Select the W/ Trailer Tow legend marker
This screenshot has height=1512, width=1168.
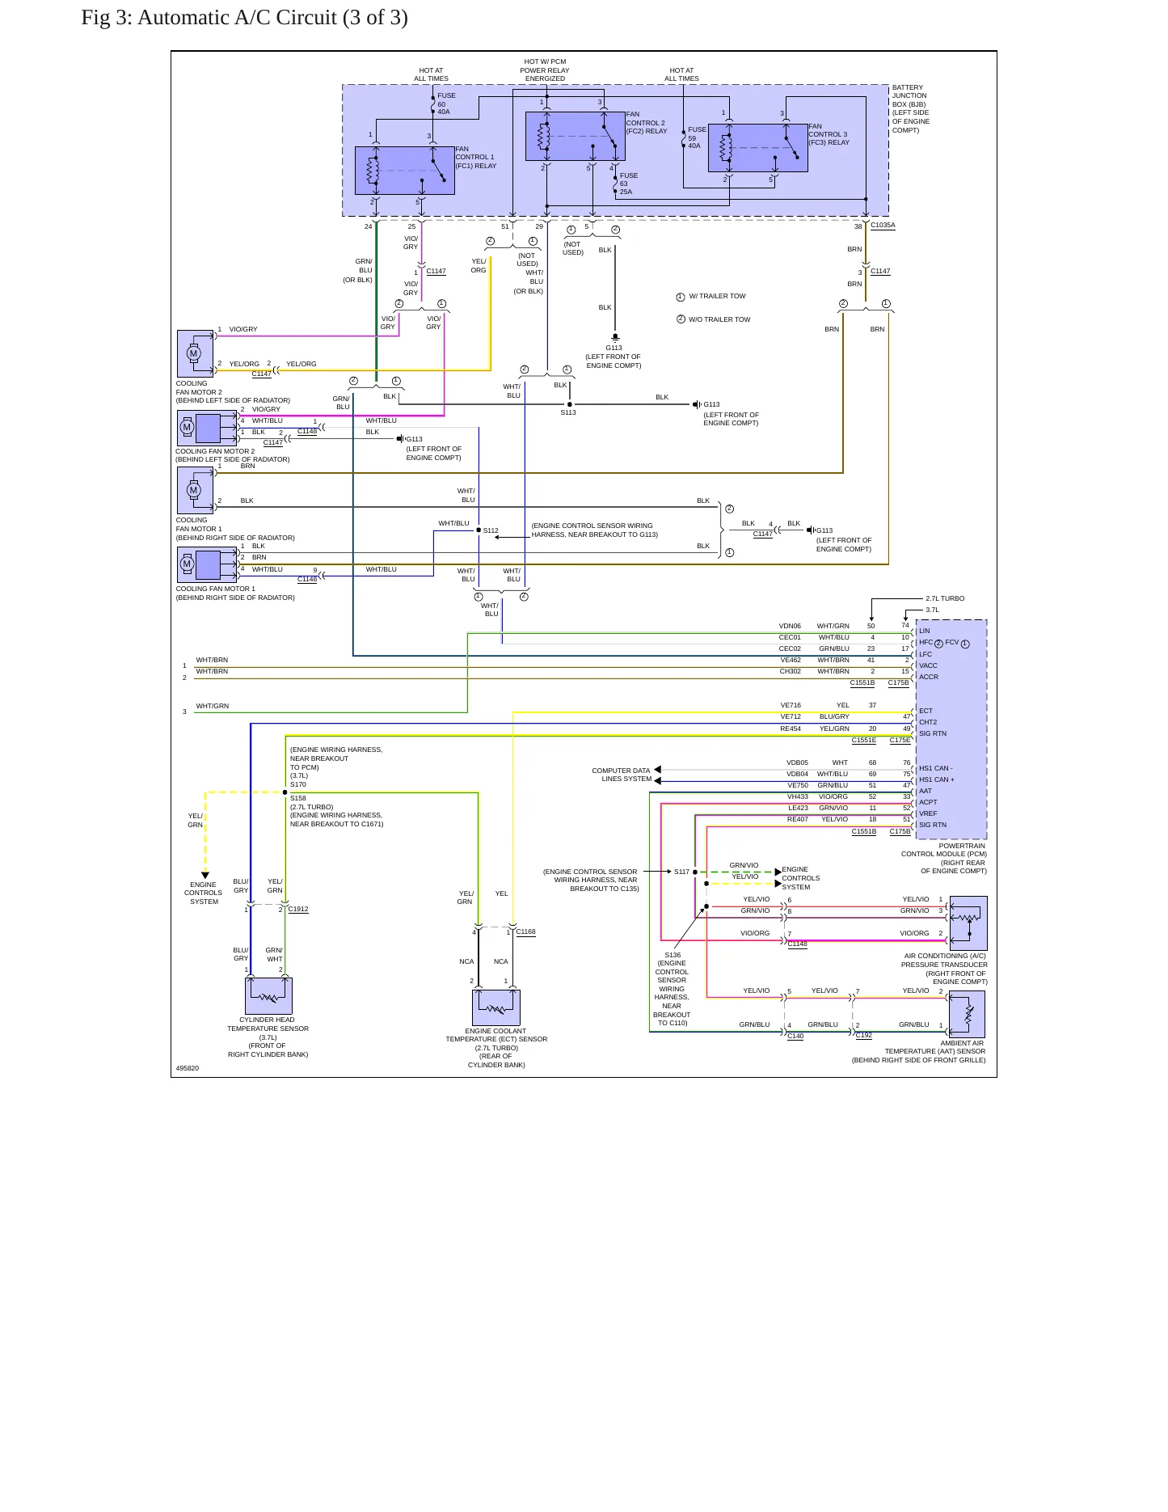(x=710, y=297)
